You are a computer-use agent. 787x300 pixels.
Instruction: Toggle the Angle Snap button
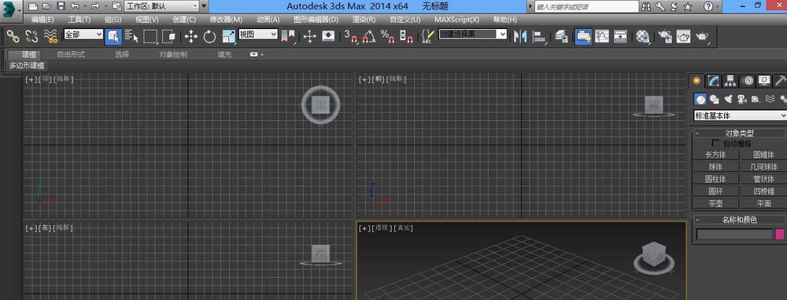(x=369, y=36)
